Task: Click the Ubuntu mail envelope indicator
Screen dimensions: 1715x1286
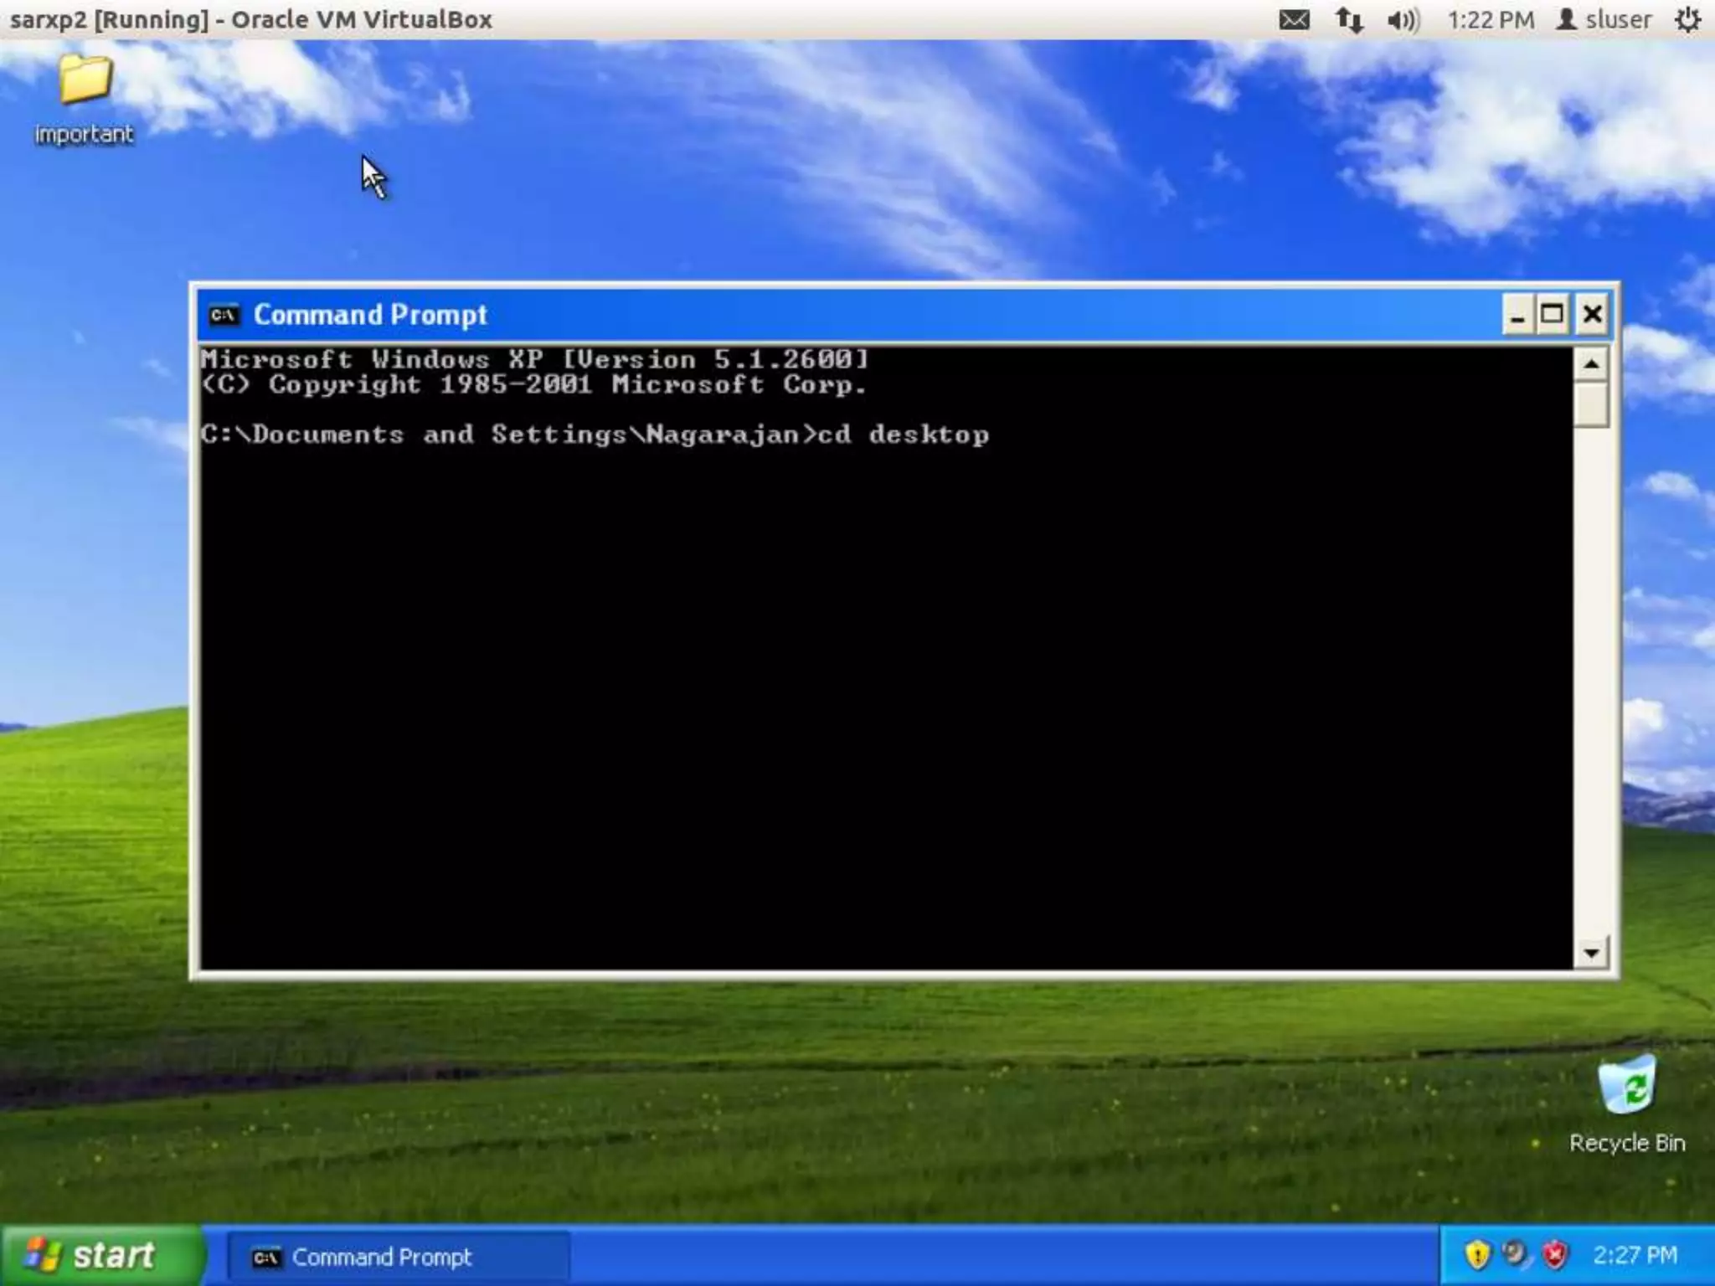Action: point(1294,19)
